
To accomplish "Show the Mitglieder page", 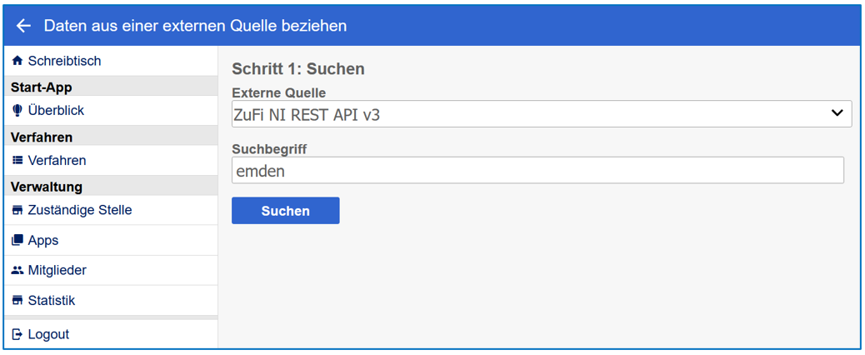I will click(57, 270).
